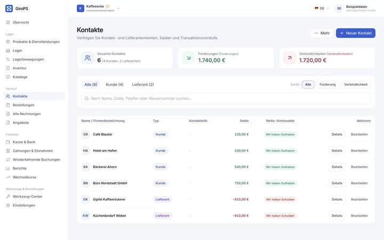Screen dimensions: 384x240
Task: Click the Inventur clipboard icon
Action: coord(8,68)
